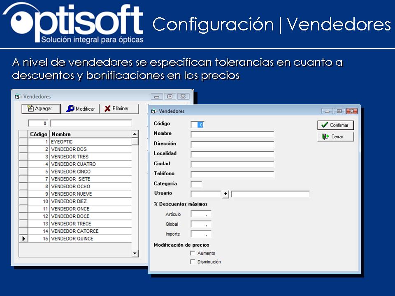Image resolution: width=395 pixels, height=296 pixels.
Task: Click the notepad icon on Agregar button
Action: (31, 109)
